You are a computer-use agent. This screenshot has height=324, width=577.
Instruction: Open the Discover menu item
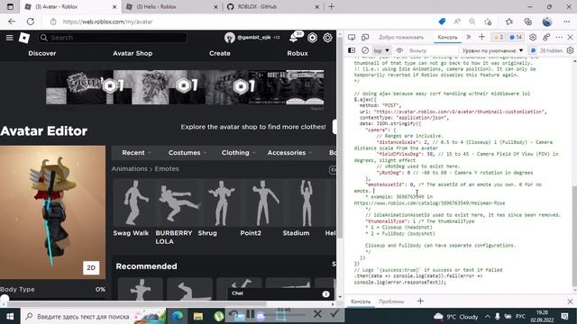[42, 53]
